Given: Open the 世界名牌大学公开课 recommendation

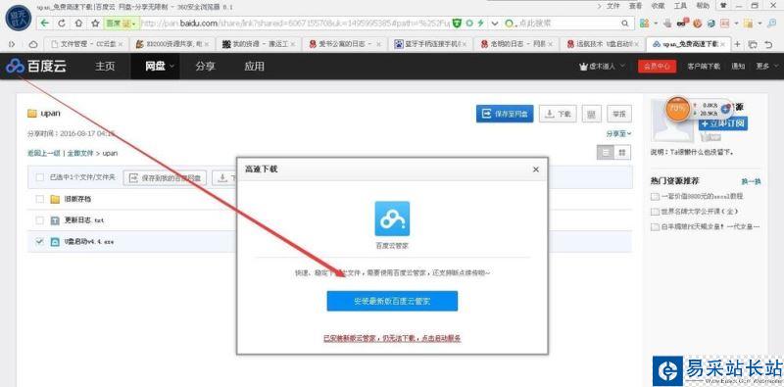Looking at the screenshot, I should [700, 212].
